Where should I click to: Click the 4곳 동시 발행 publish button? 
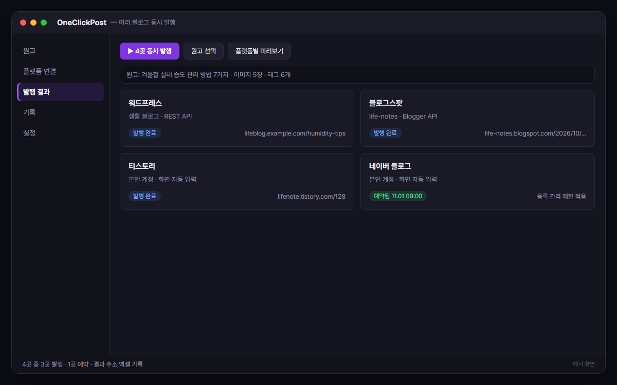tap(150, 51)
